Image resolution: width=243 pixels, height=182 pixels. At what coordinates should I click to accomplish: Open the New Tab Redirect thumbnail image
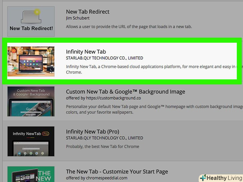point(31,21)
